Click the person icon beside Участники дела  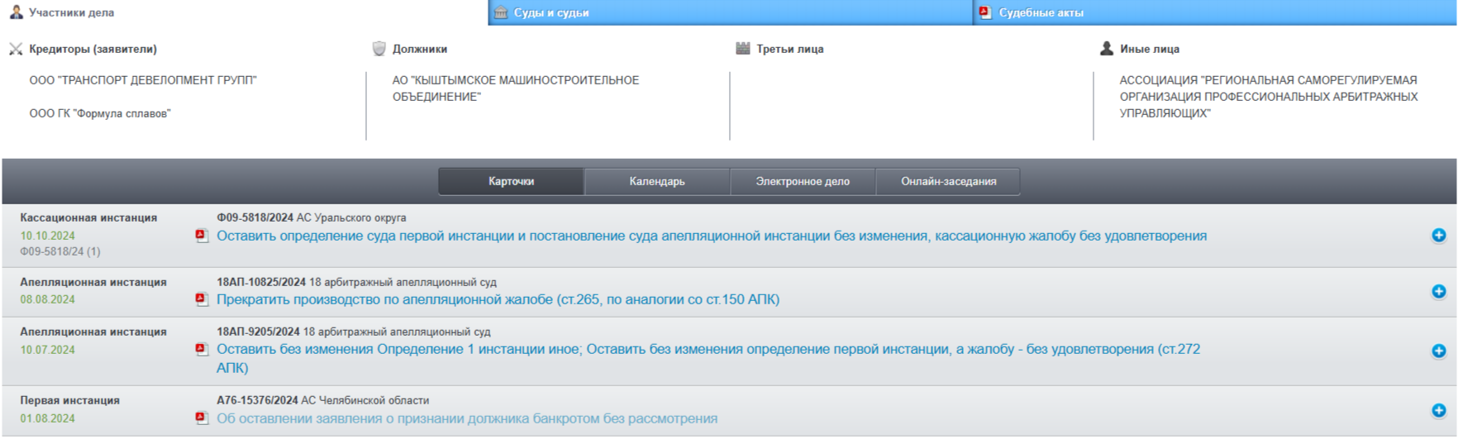(16, 12)
